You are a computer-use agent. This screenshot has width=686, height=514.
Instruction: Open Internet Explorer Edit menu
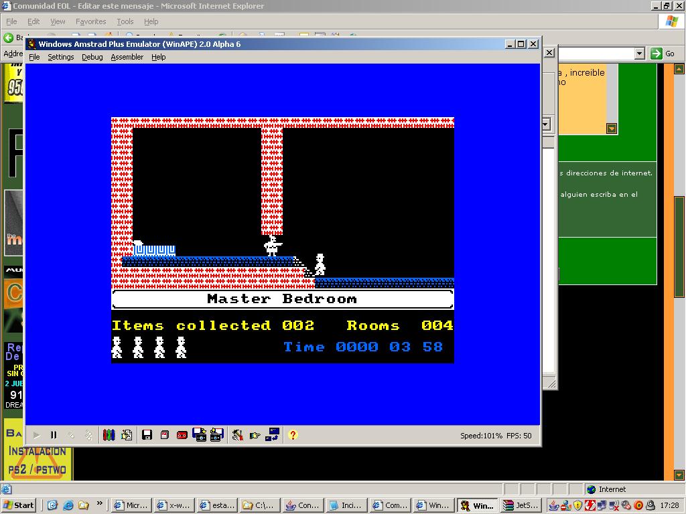[33, 21]
